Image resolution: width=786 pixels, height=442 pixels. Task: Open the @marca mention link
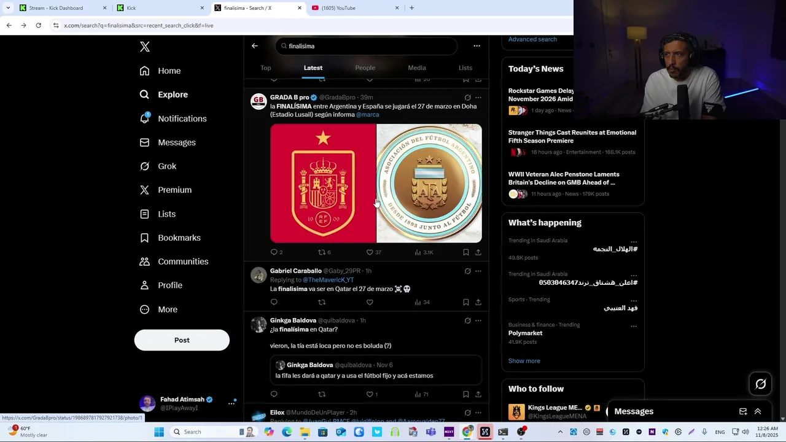(367, 115)
